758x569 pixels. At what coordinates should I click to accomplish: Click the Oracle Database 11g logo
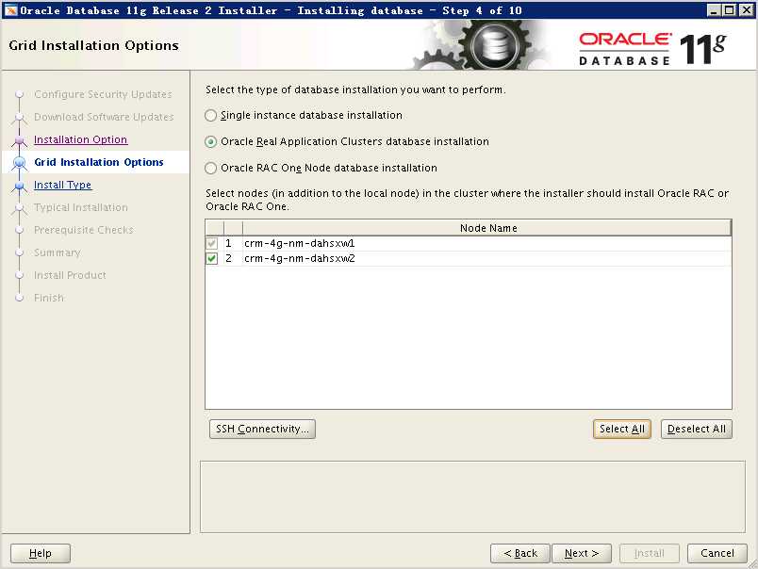[652, 48]
